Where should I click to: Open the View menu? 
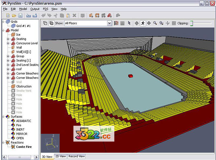(x=54, y=9)
